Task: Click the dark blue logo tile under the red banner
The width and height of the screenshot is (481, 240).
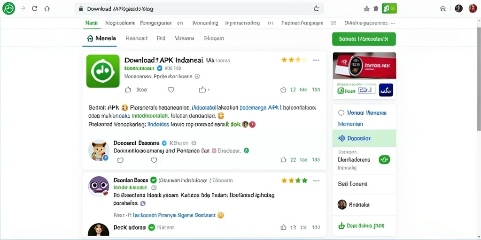Action: (386, 90)
